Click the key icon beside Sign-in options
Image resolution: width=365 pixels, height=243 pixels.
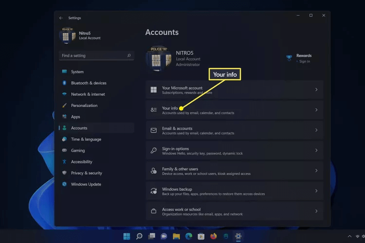coord(154,150)
